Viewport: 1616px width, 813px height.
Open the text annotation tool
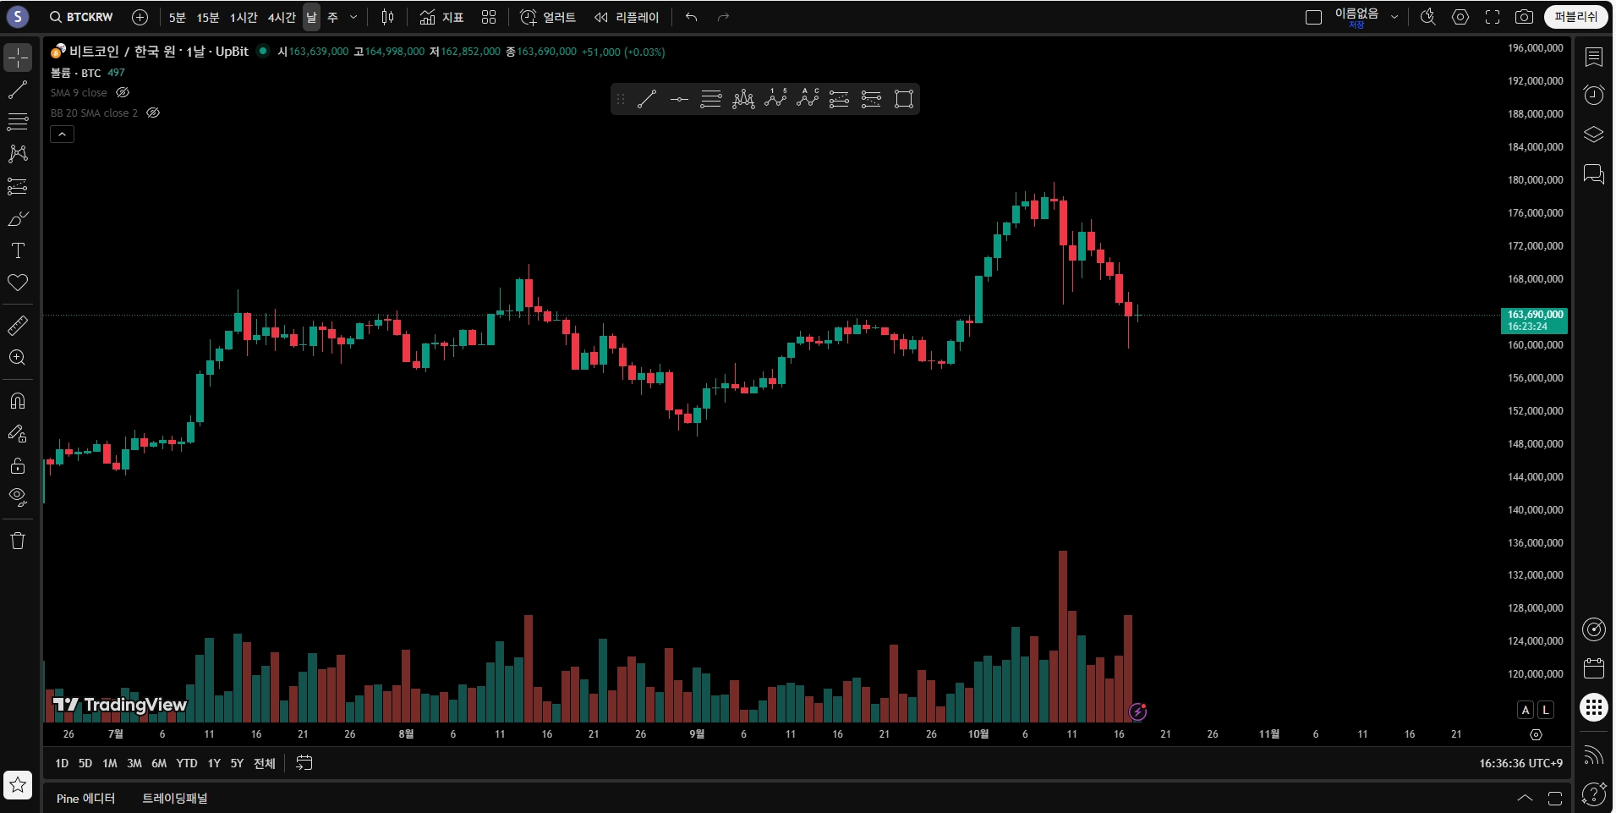(18, 250)
